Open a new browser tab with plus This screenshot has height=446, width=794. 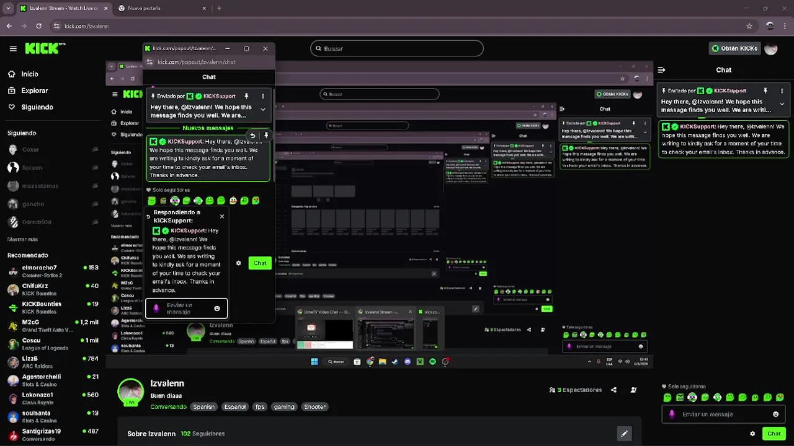(x=219, y=8)
